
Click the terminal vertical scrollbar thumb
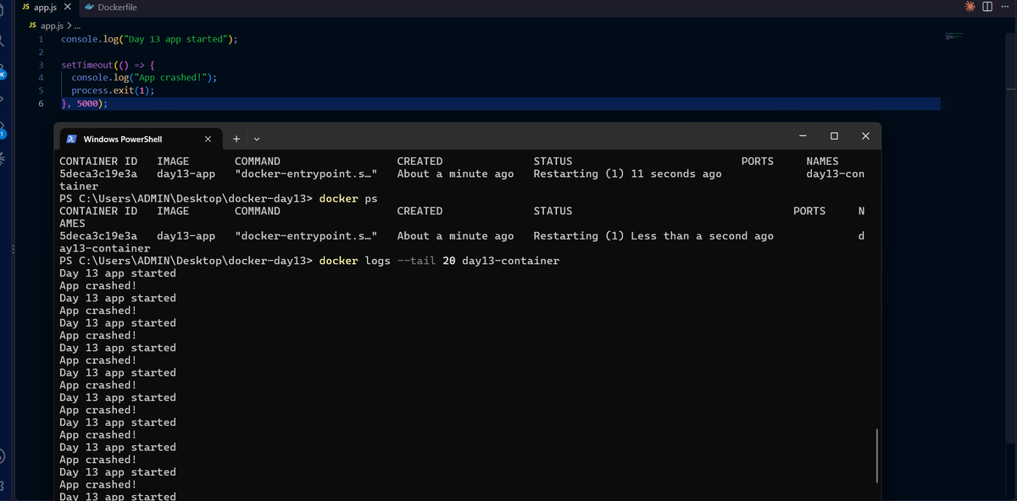pyautogui.click(x=876, y=455)
